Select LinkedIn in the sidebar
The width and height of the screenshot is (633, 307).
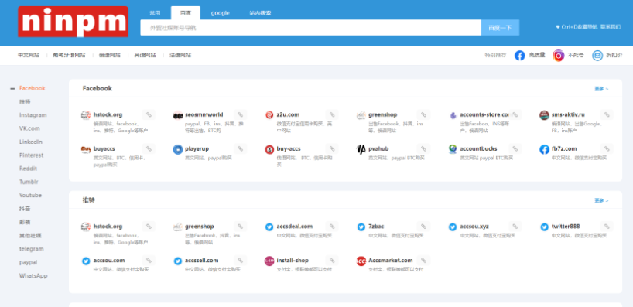(x=31, y=142)
